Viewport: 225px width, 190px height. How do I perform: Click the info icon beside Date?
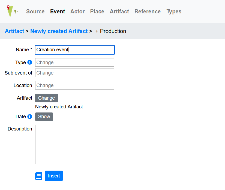(x=30, y=117)
